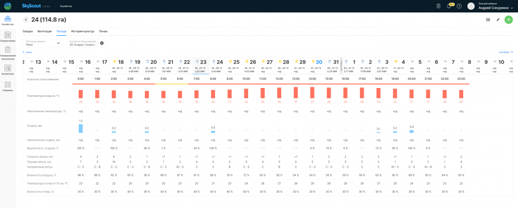Open the Почва tab
This screenshot has width=518, height=208.
[x=103, y=32]
